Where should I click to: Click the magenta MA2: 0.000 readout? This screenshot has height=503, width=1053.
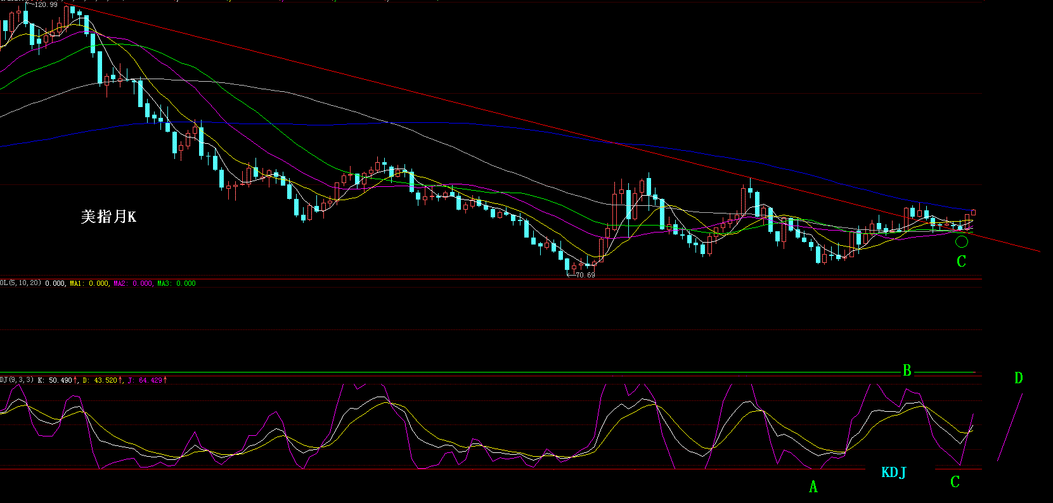click(x=133, y=283)
